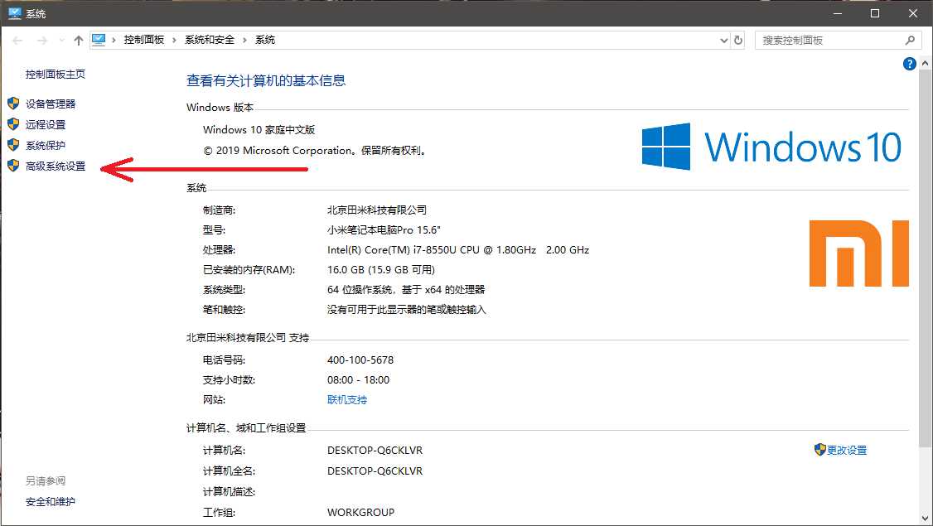933x526 pixels.
Task: Minimize the 系统 window
Action: [838, 13]
